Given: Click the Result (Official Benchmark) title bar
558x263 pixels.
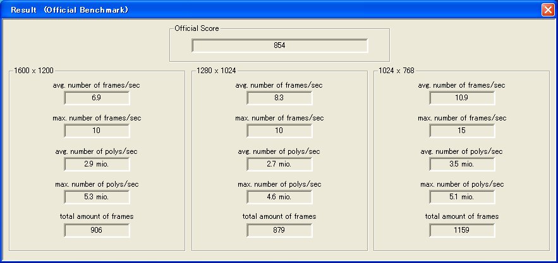Looking at the screenshot, I should (253, 9).
